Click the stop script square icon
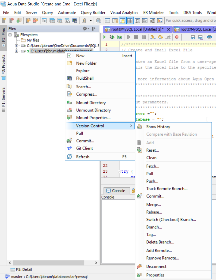216x280 pixels. coord(136,37)
